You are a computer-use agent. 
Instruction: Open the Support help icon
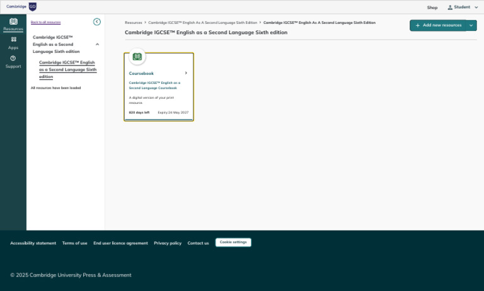point(13,58)
